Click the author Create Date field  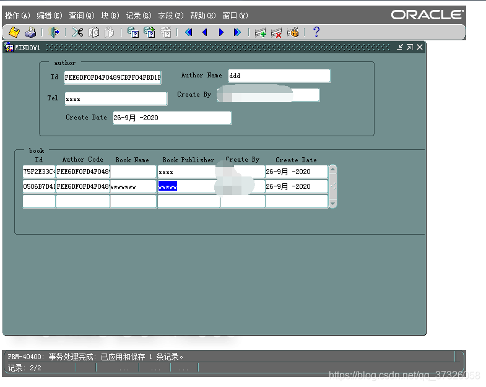click(172, 118)
